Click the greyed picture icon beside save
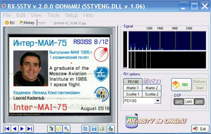The image size is (211, 134). pyautogui.click(x=102, y=129)
